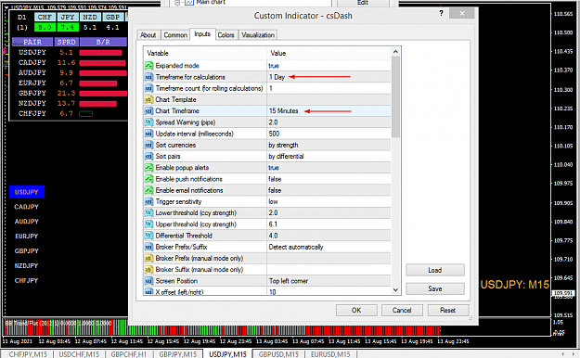Click the Update interval row icon
Viewport: 580px width, 358px height.
[x=148, y=134]
